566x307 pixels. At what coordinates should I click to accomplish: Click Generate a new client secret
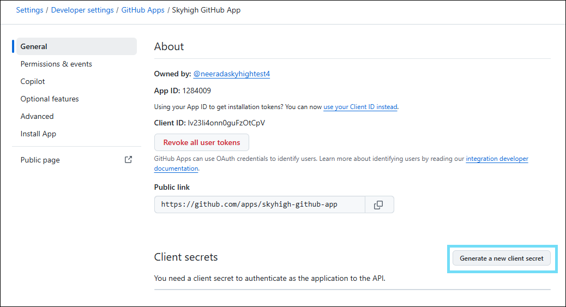tap(502, 258)
